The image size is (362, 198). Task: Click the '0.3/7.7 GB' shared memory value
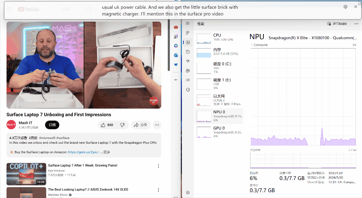[x=292, y=178]
